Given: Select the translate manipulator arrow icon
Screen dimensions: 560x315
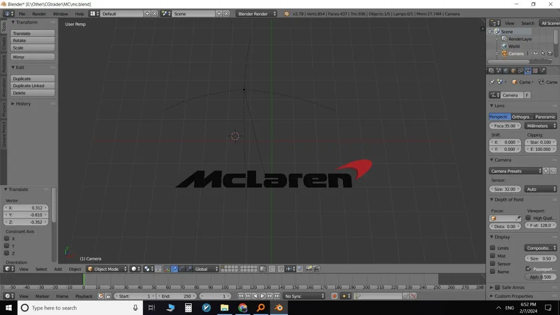Looking at the screenshot, I should (x=174, y=269).
